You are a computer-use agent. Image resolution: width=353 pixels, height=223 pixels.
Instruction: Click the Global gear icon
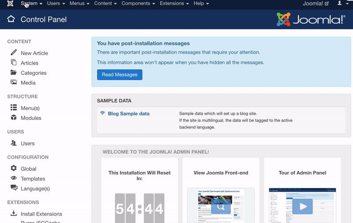pos(14,168)
